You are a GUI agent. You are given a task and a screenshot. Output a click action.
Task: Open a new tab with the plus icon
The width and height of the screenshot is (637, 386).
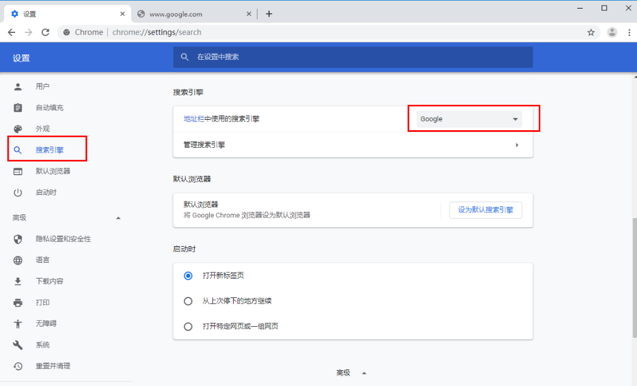[x=269, y=14]
